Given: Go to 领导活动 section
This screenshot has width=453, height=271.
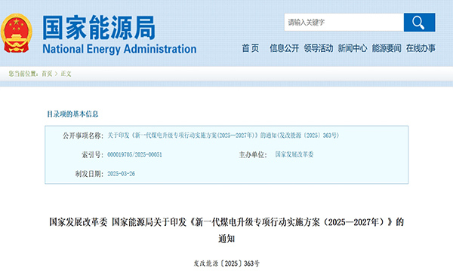Looking at the screenshot, I should click(x=318, y=48).
